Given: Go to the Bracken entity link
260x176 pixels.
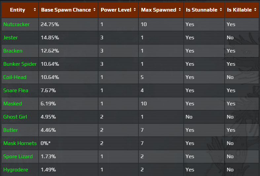Looking at the screenshot, I should pos(13,51).
